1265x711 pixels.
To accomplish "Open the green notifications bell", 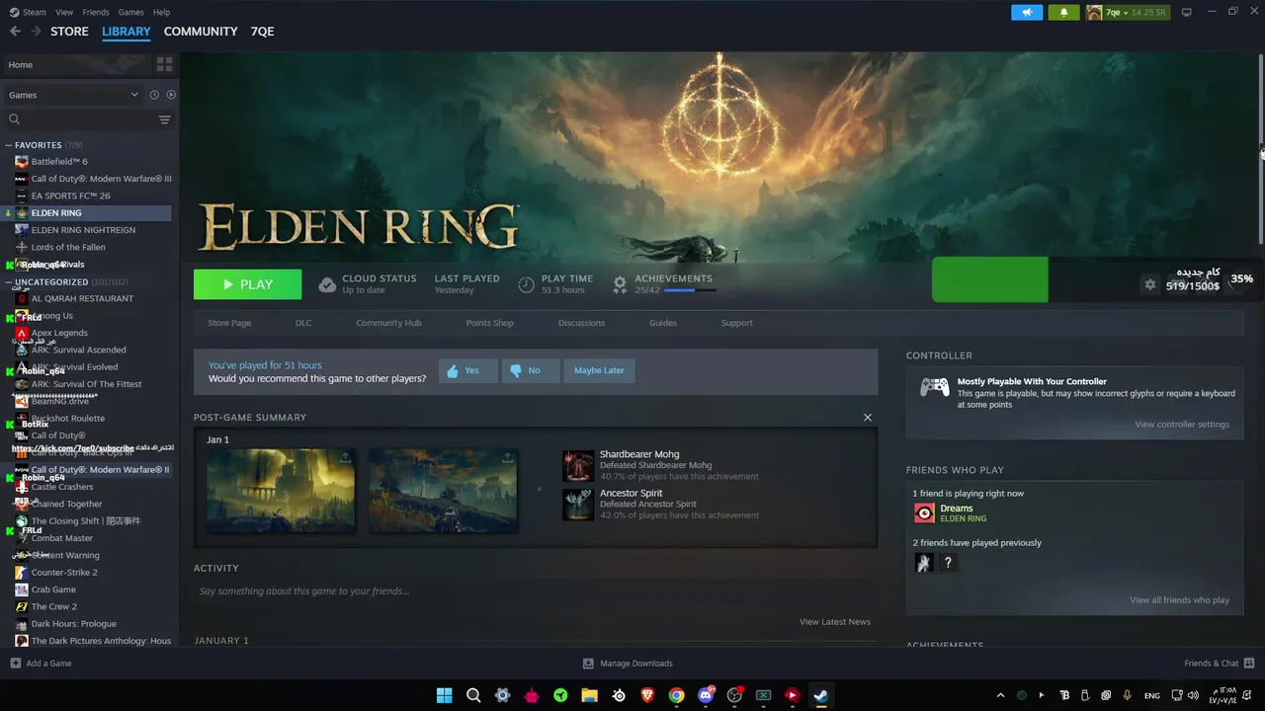I will [1063, 12].
